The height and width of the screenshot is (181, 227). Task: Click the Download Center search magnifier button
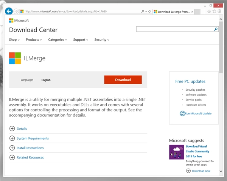(216, 29)
